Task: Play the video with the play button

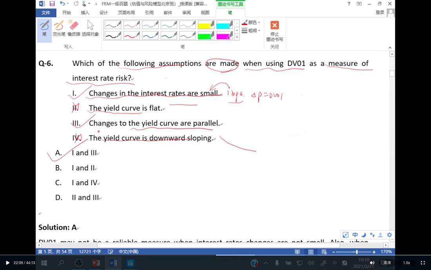Action: (8, 263)
